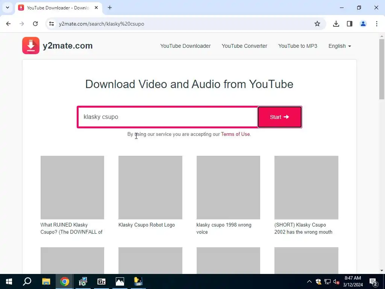Screen dimensions: 385x289
Task: Expand the English language dropdown
Action: point(340,46)
